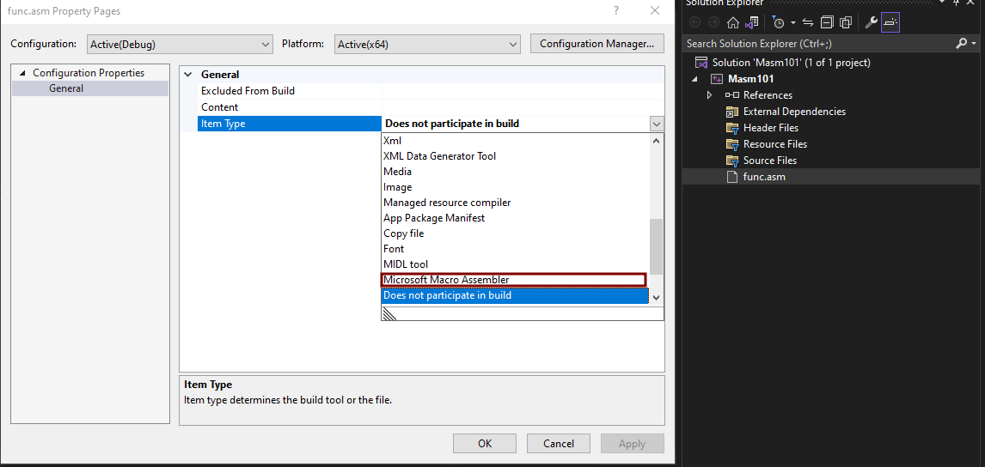
Task: Open Properties via the wrench icon
Action: (871, 22)
